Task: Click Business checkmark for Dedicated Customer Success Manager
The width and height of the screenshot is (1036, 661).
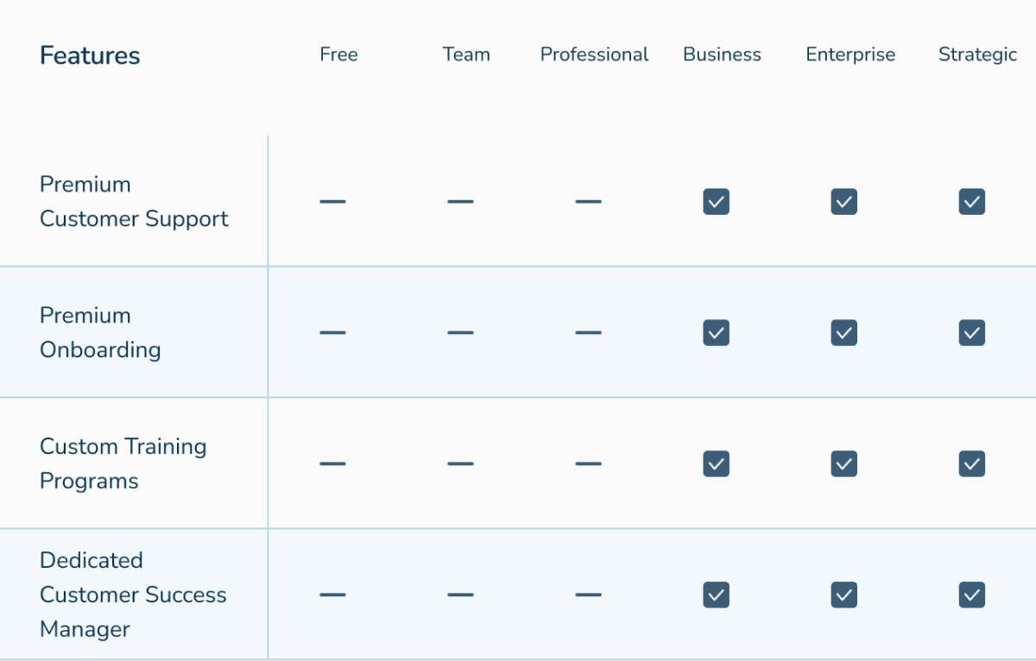Action: point(716,595)
